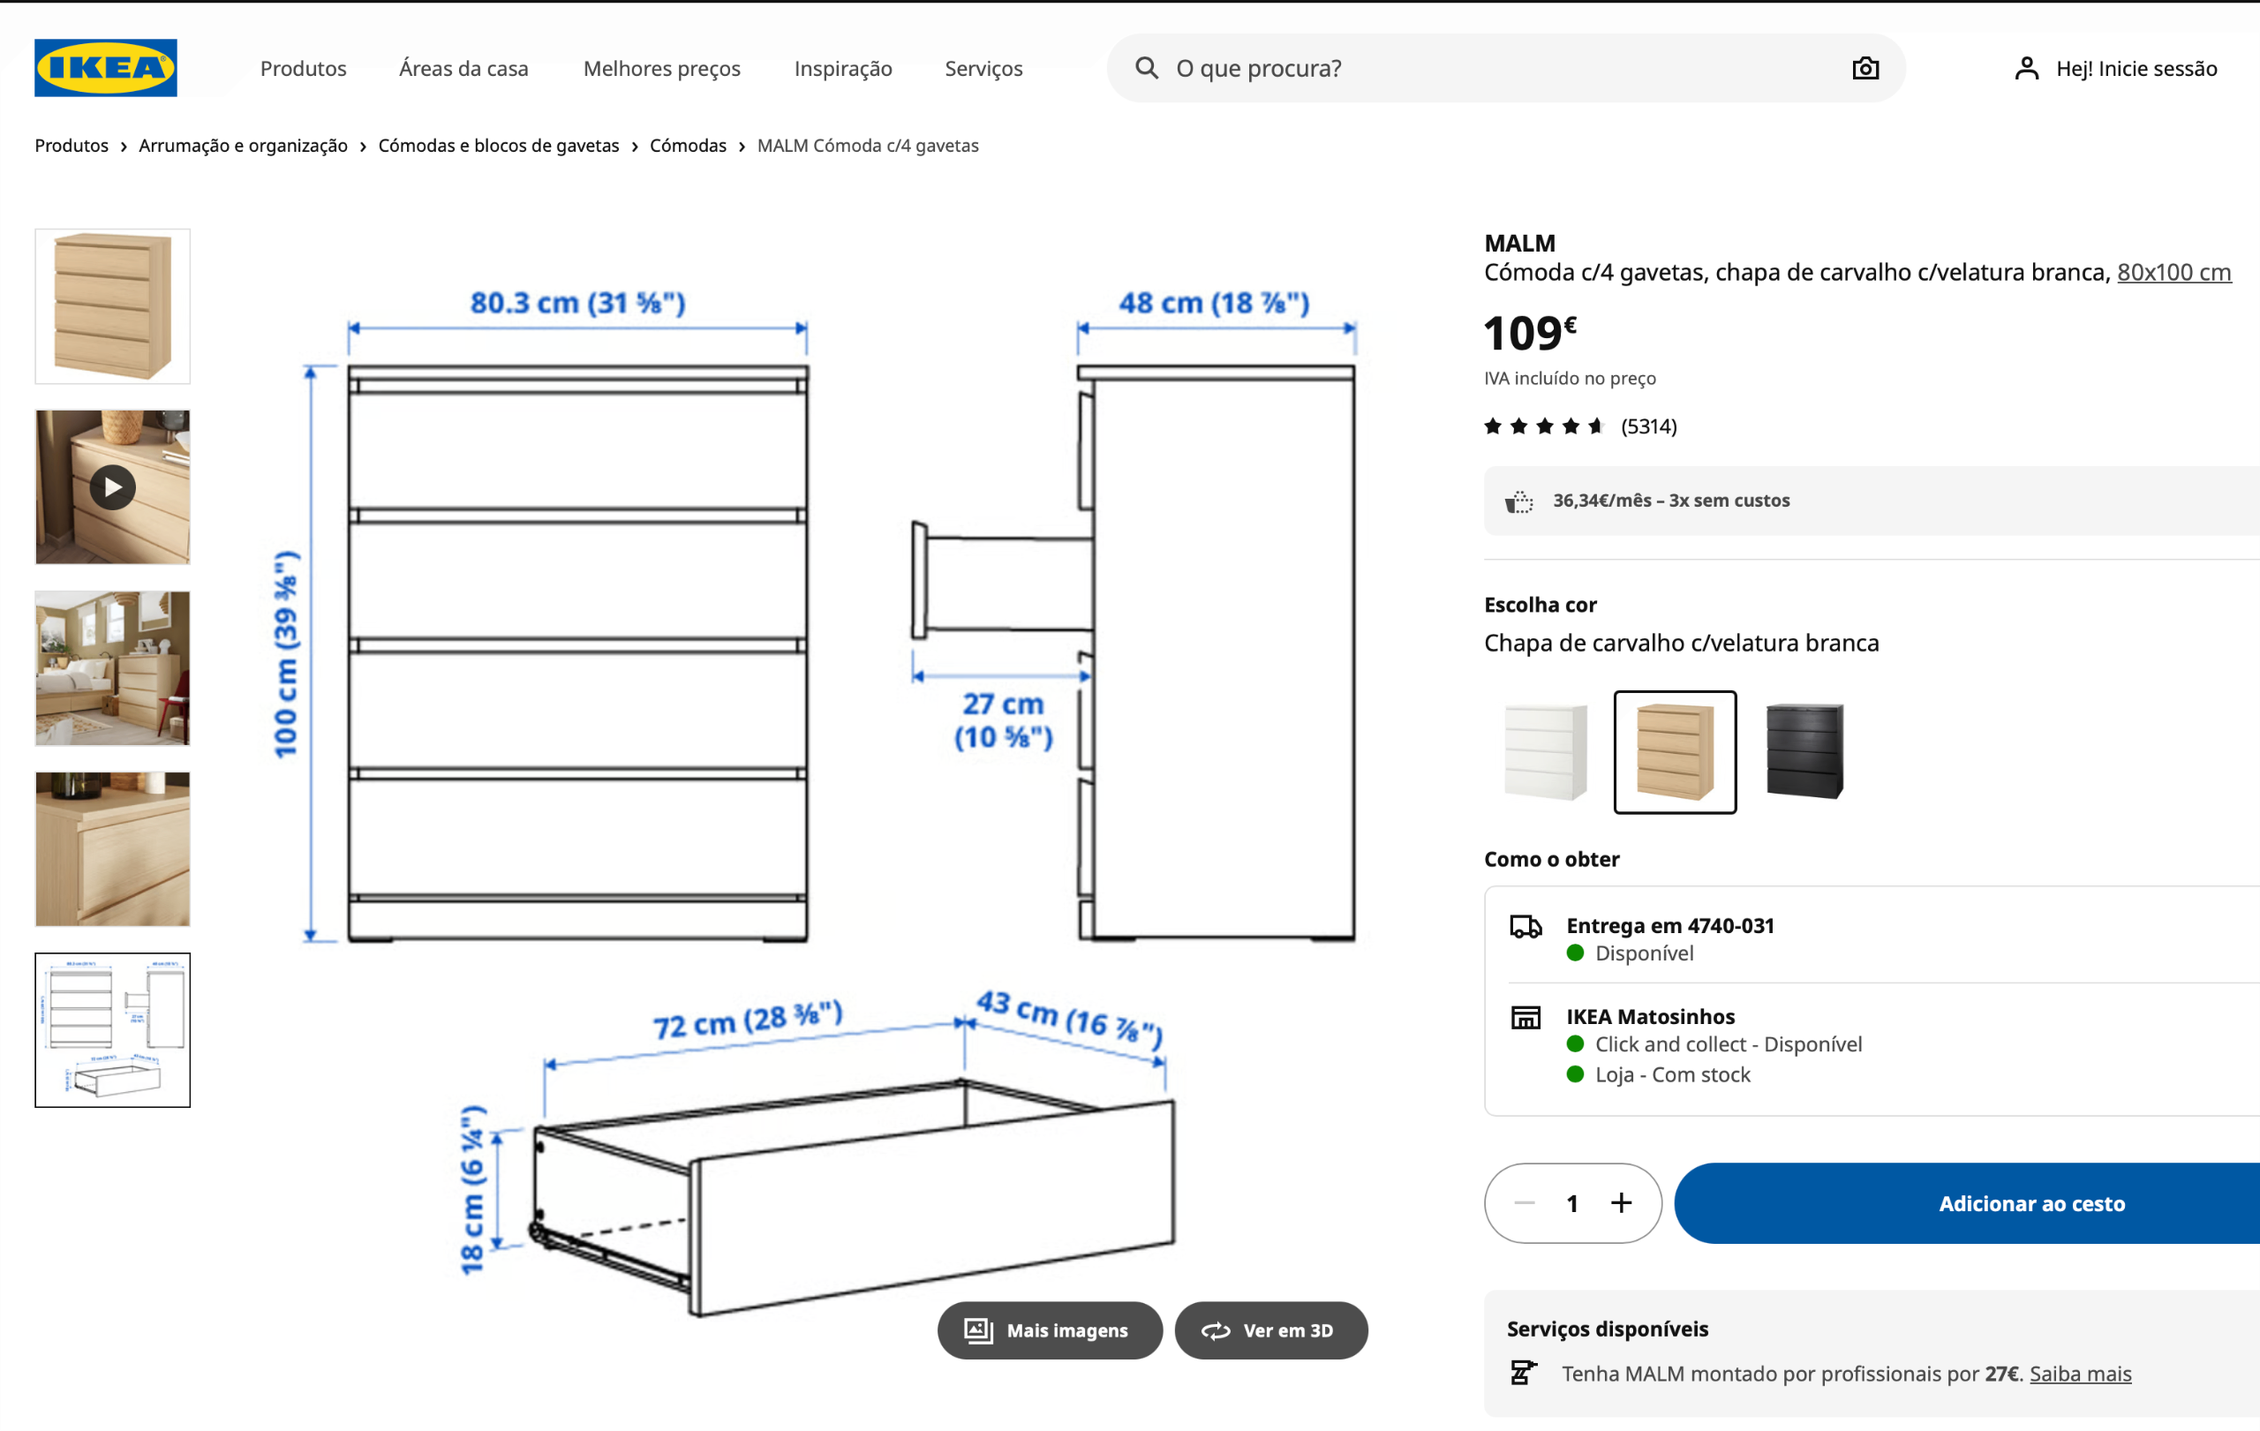Open Produtos menu
This screenshot has height=1431, width=2260.
pyautogui.click(x=303, y=69)
